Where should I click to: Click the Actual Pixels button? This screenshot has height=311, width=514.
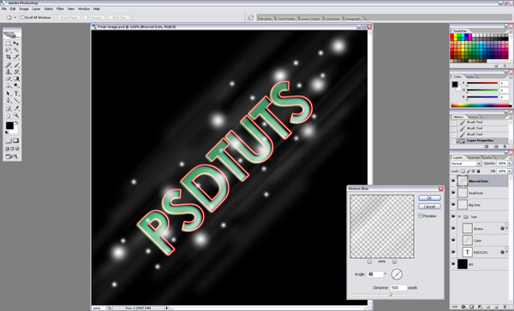(x=69, y=17)
